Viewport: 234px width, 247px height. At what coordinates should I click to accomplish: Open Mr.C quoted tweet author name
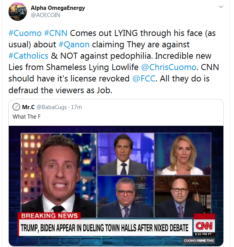28,107
